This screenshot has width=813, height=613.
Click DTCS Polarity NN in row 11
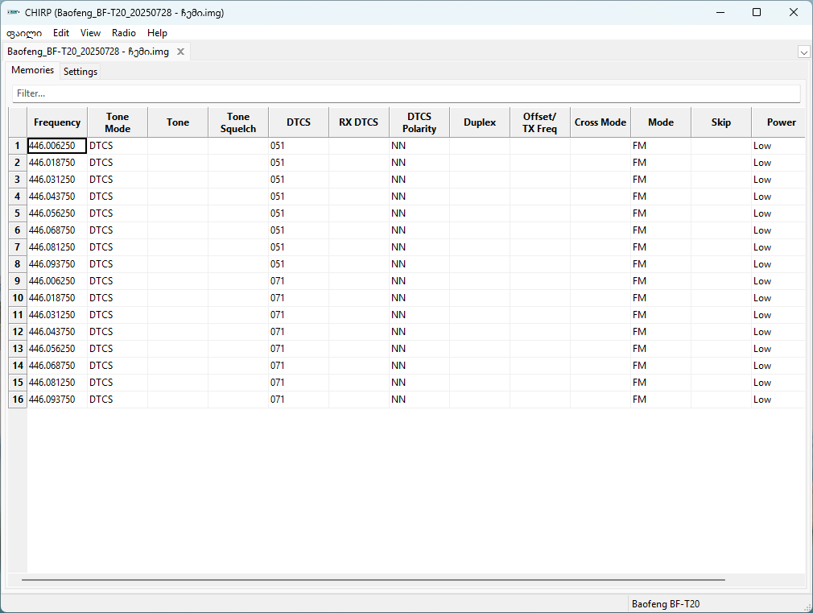419,314
